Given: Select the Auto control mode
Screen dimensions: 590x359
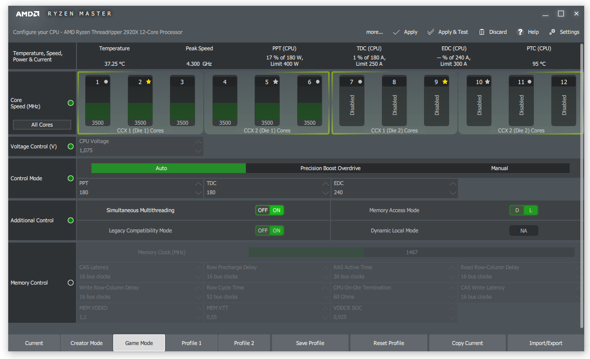Looking at the screenshot, I should click(168, 168).
